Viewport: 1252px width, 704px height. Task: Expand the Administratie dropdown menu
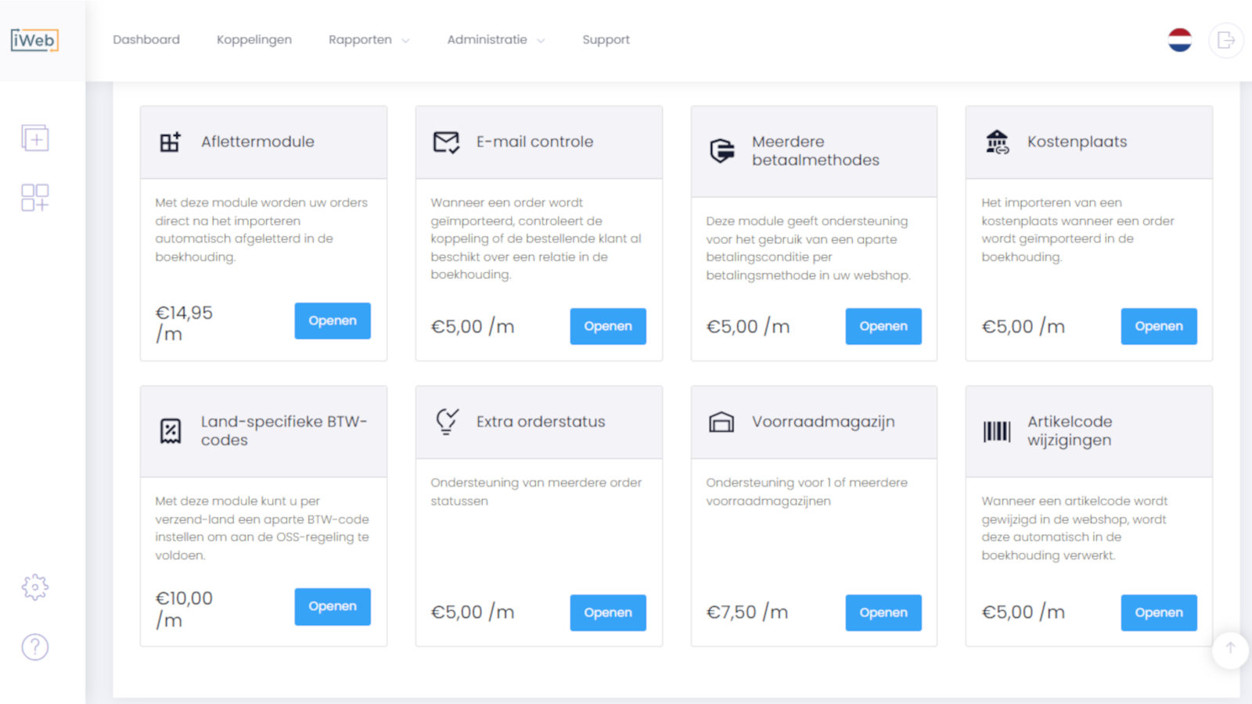496,40
